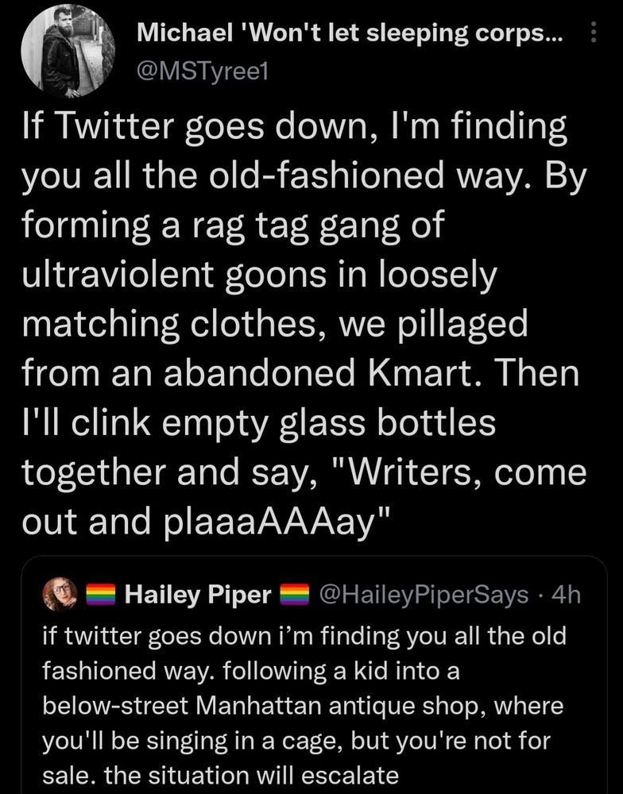This screenshot has height=794, width=623.
Task: Click the quoted line "sale. the situation will escalate"
Action: coord(220,775)
